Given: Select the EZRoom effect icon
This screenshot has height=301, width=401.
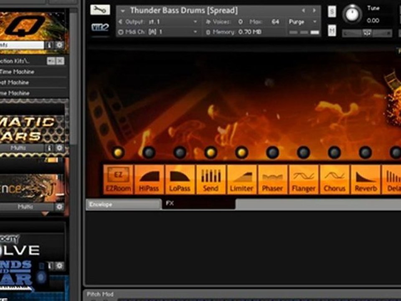Looking at the screenshot, I should [x=118, y=179].
